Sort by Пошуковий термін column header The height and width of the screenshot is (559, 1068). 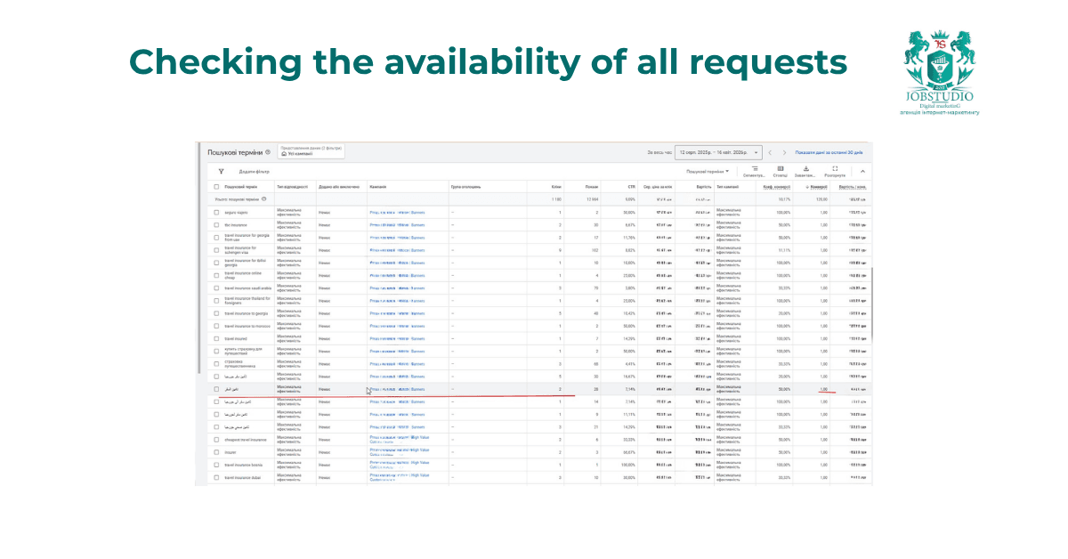click(241, 187)
